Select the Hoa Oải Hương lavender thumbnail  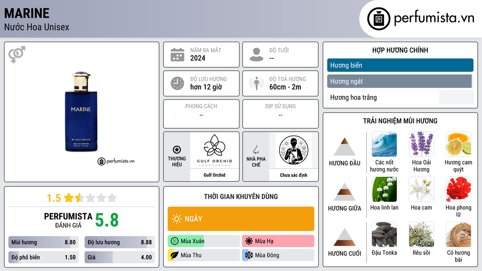421,144
